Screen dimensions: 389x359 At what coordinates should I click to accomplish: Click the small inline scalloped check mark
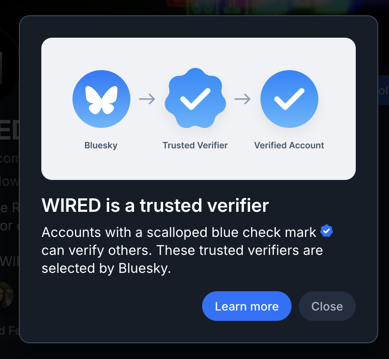click(327, 232)
